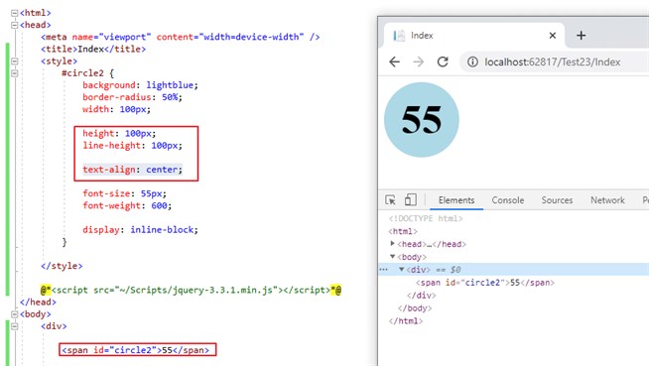Collapse the div block in code editor
649x366 pixels.
[15, 326]
